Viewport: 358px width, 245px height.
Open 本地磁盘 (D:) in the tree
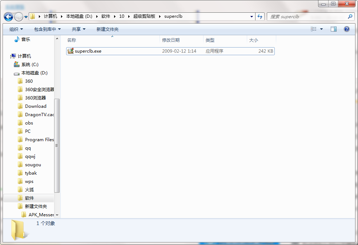pyautogui.click(x=35, y=73)
